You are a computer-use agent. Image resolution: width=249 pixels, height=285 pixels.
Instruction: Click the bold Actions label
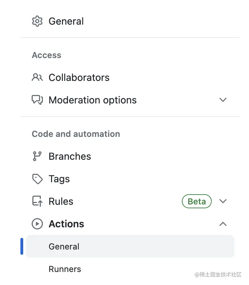(x=66, y=224)
